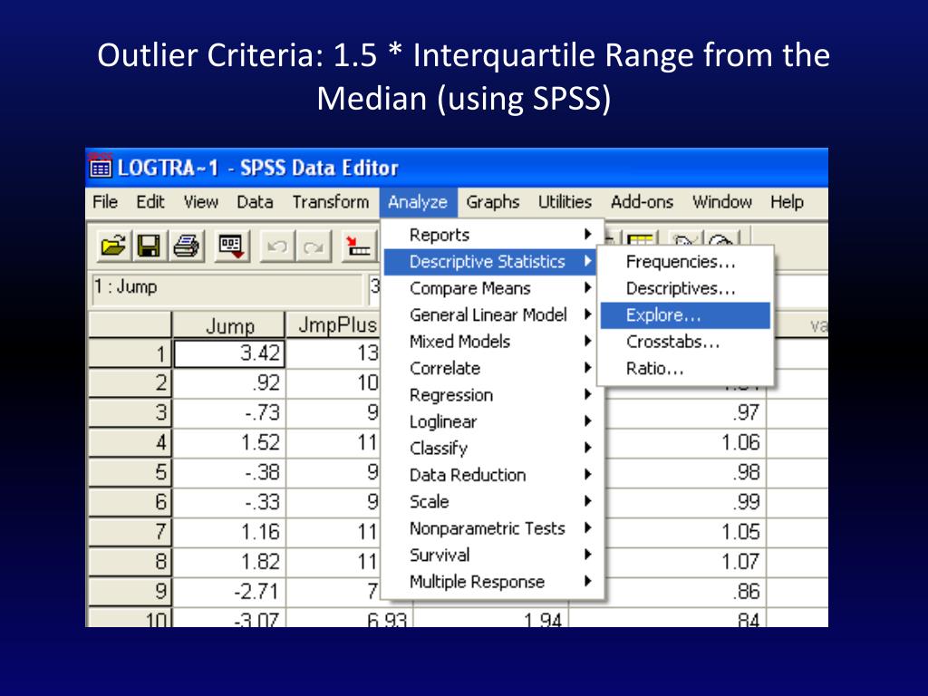This screenshot has height=696, width=928.
Task: Click the Save floppy disk icon
Action: click(x=149, y=246)
